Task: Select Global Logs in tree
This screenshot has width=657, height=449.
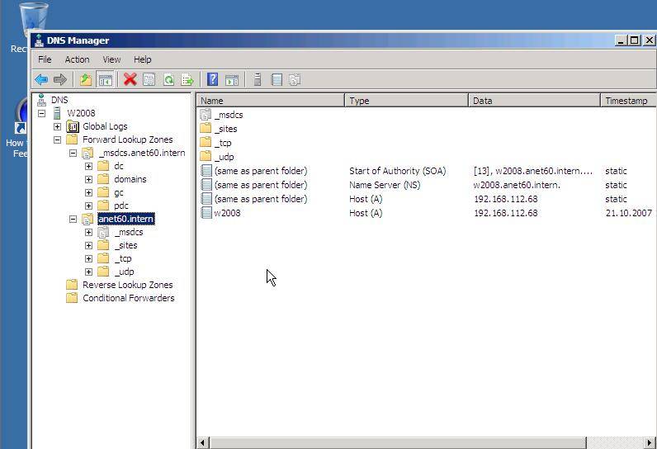Action: click(105, 126)
